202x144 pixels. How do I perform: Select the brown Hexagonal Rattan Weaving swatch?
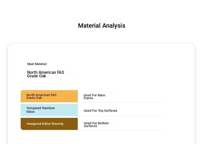click(49, 124)
